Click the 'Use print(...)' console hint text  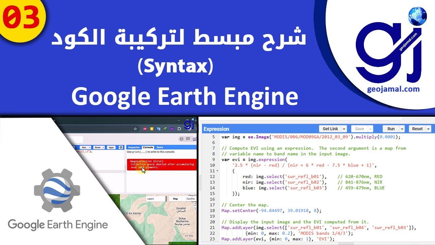point(151,152)
